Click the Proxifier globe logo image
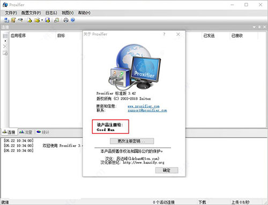The height and width of the screenshot is (205, 268). (x=135, y=67)
